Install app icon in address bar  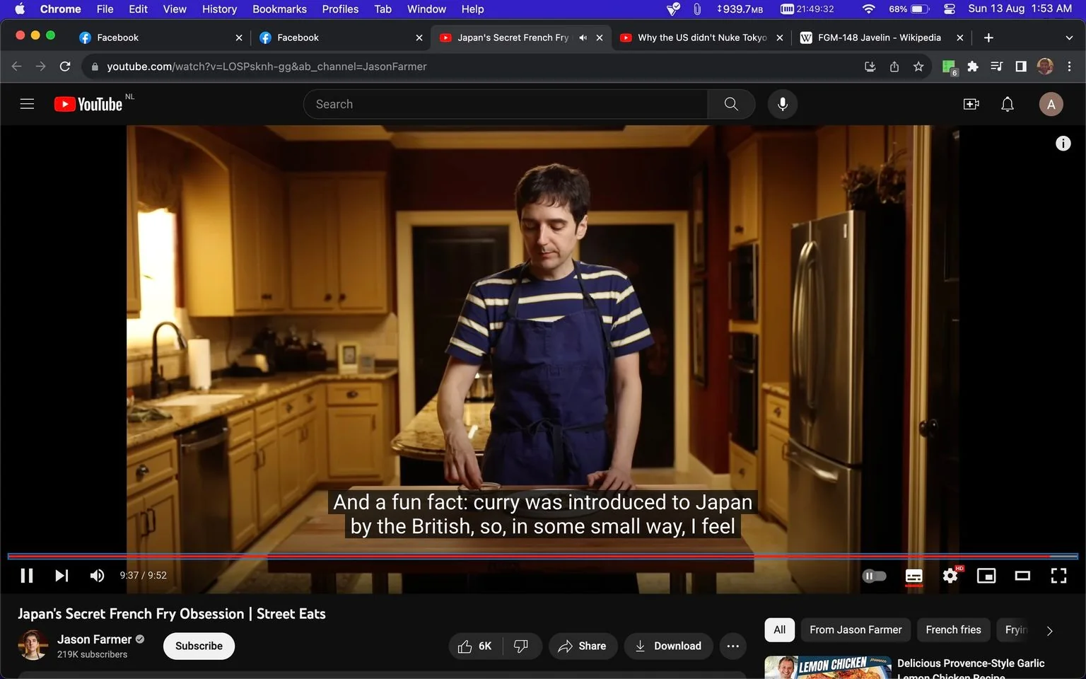[870, 66]
